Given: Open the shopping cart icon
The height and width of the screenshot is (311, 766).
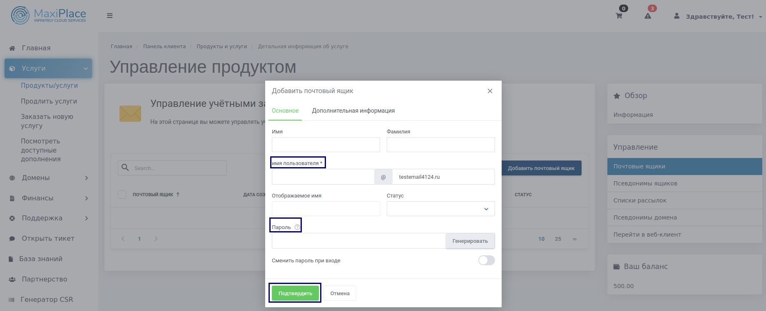Looking at the screenshot, I should click(619, 16).
